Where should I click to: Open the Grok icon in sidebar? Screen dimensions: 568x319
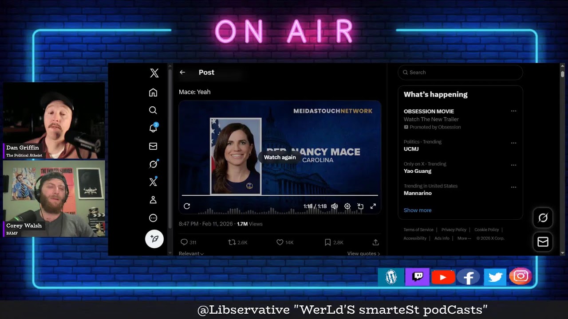pos(153,164)
